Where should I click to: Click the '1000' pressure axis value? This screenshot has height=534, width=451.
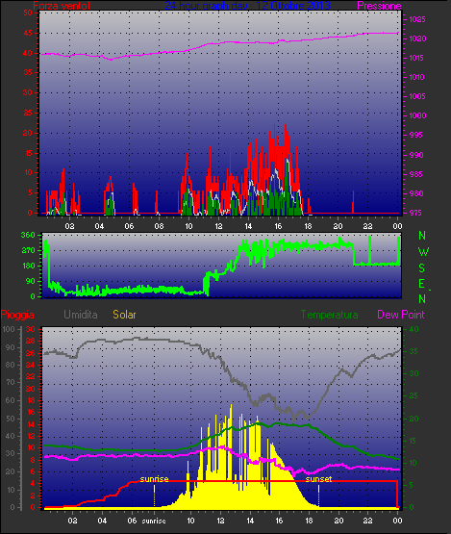(x=417, y=115)
